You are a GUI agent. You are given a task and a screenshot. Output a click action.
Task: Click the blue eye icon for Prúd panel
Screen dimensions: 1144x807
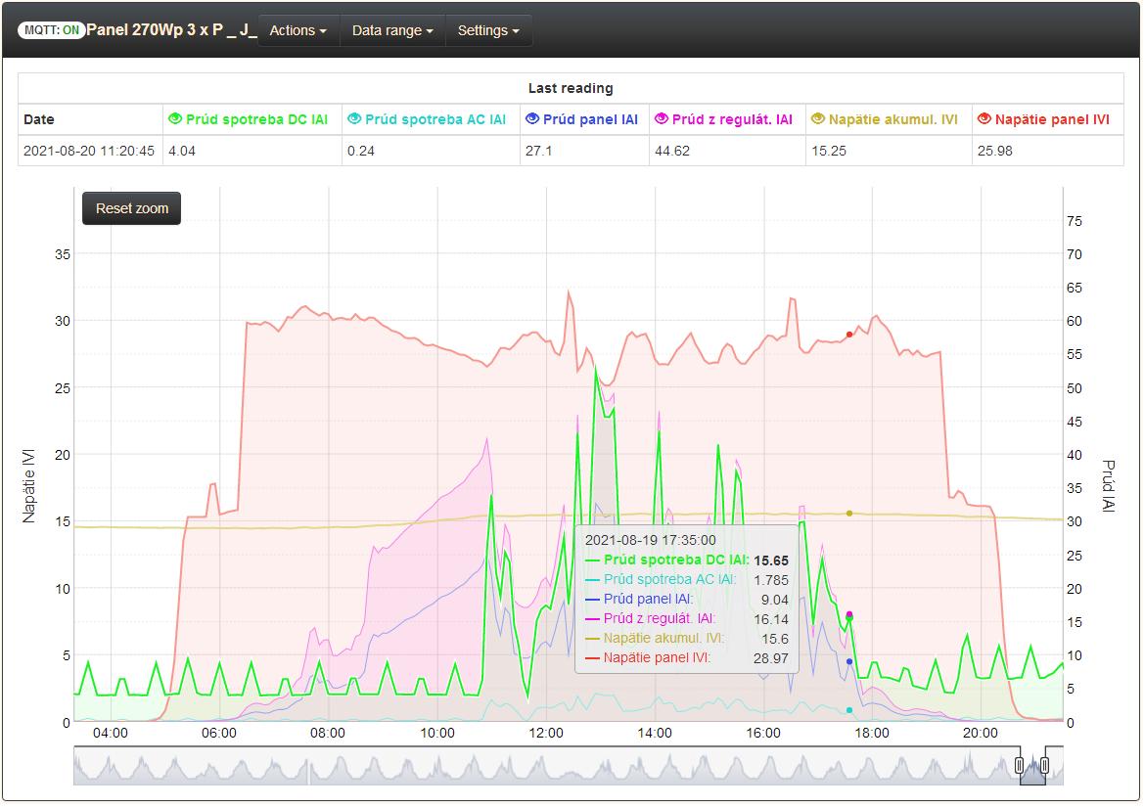coord(532,119)
